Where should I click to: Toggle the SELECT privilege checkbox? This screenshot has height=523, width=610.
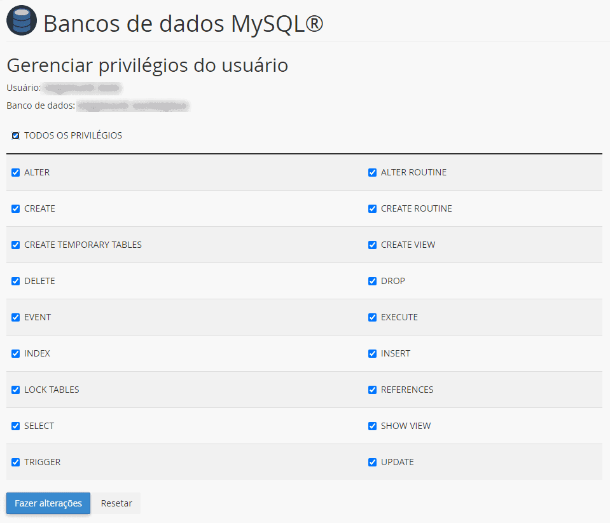point(15,426)
